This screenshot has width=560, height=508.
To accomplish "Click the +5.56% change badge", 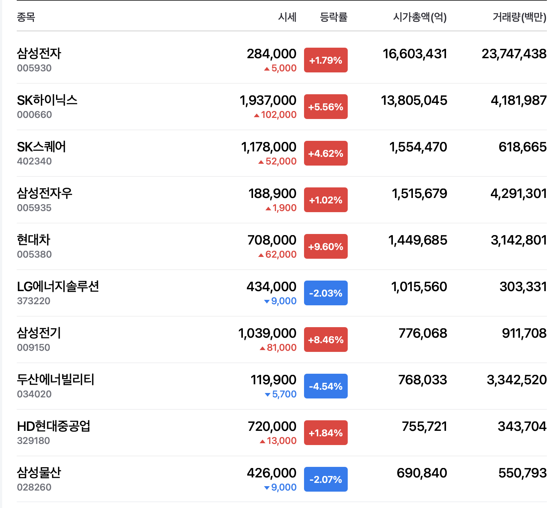I will click(x=326, y=107).
